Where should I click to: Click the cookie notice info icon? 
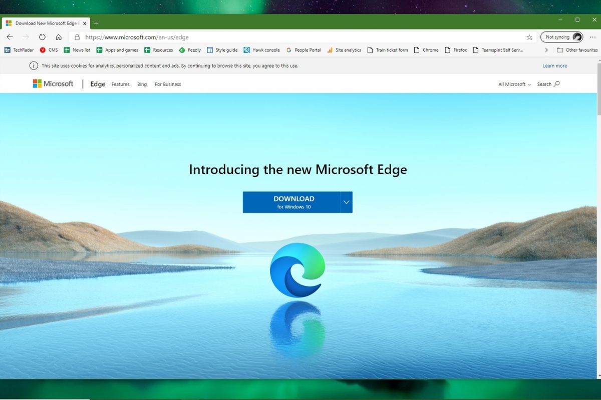click(34, 65)
